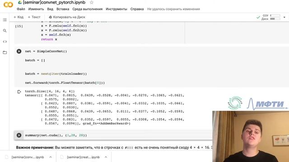Open the Файл menu
Screen dimensions: 289x162
point(21,9)
